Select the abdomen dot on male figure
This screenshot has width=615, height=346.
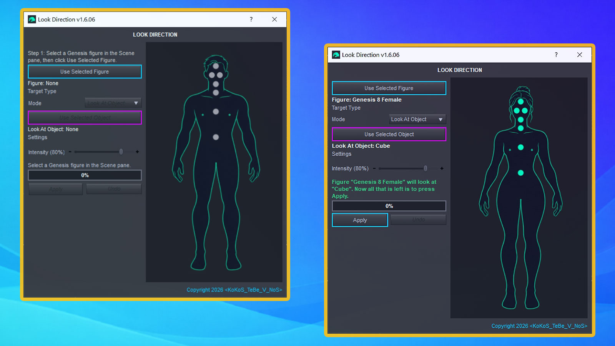click(x=216, y=137)
